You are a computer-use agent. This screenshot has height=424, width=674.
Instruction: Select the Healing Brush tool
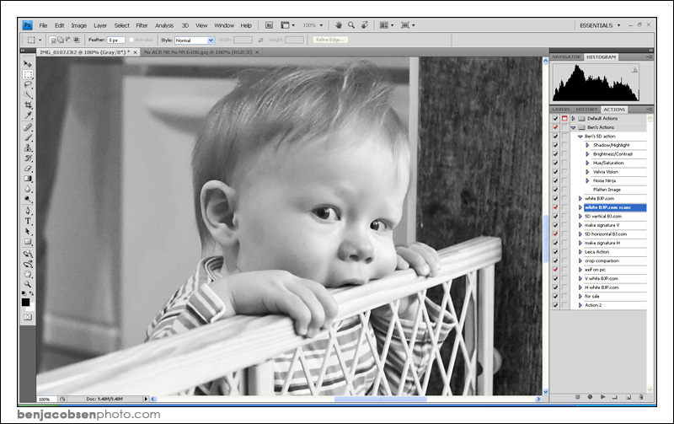[x=28, y=127]
